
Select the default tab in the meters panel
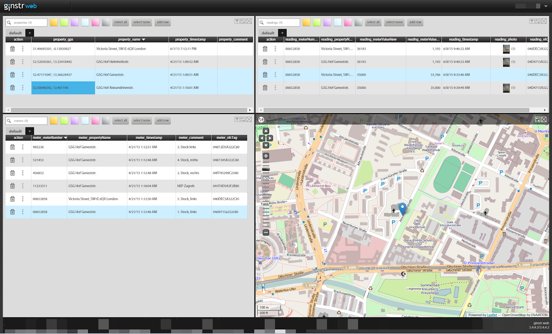point(15,131)
